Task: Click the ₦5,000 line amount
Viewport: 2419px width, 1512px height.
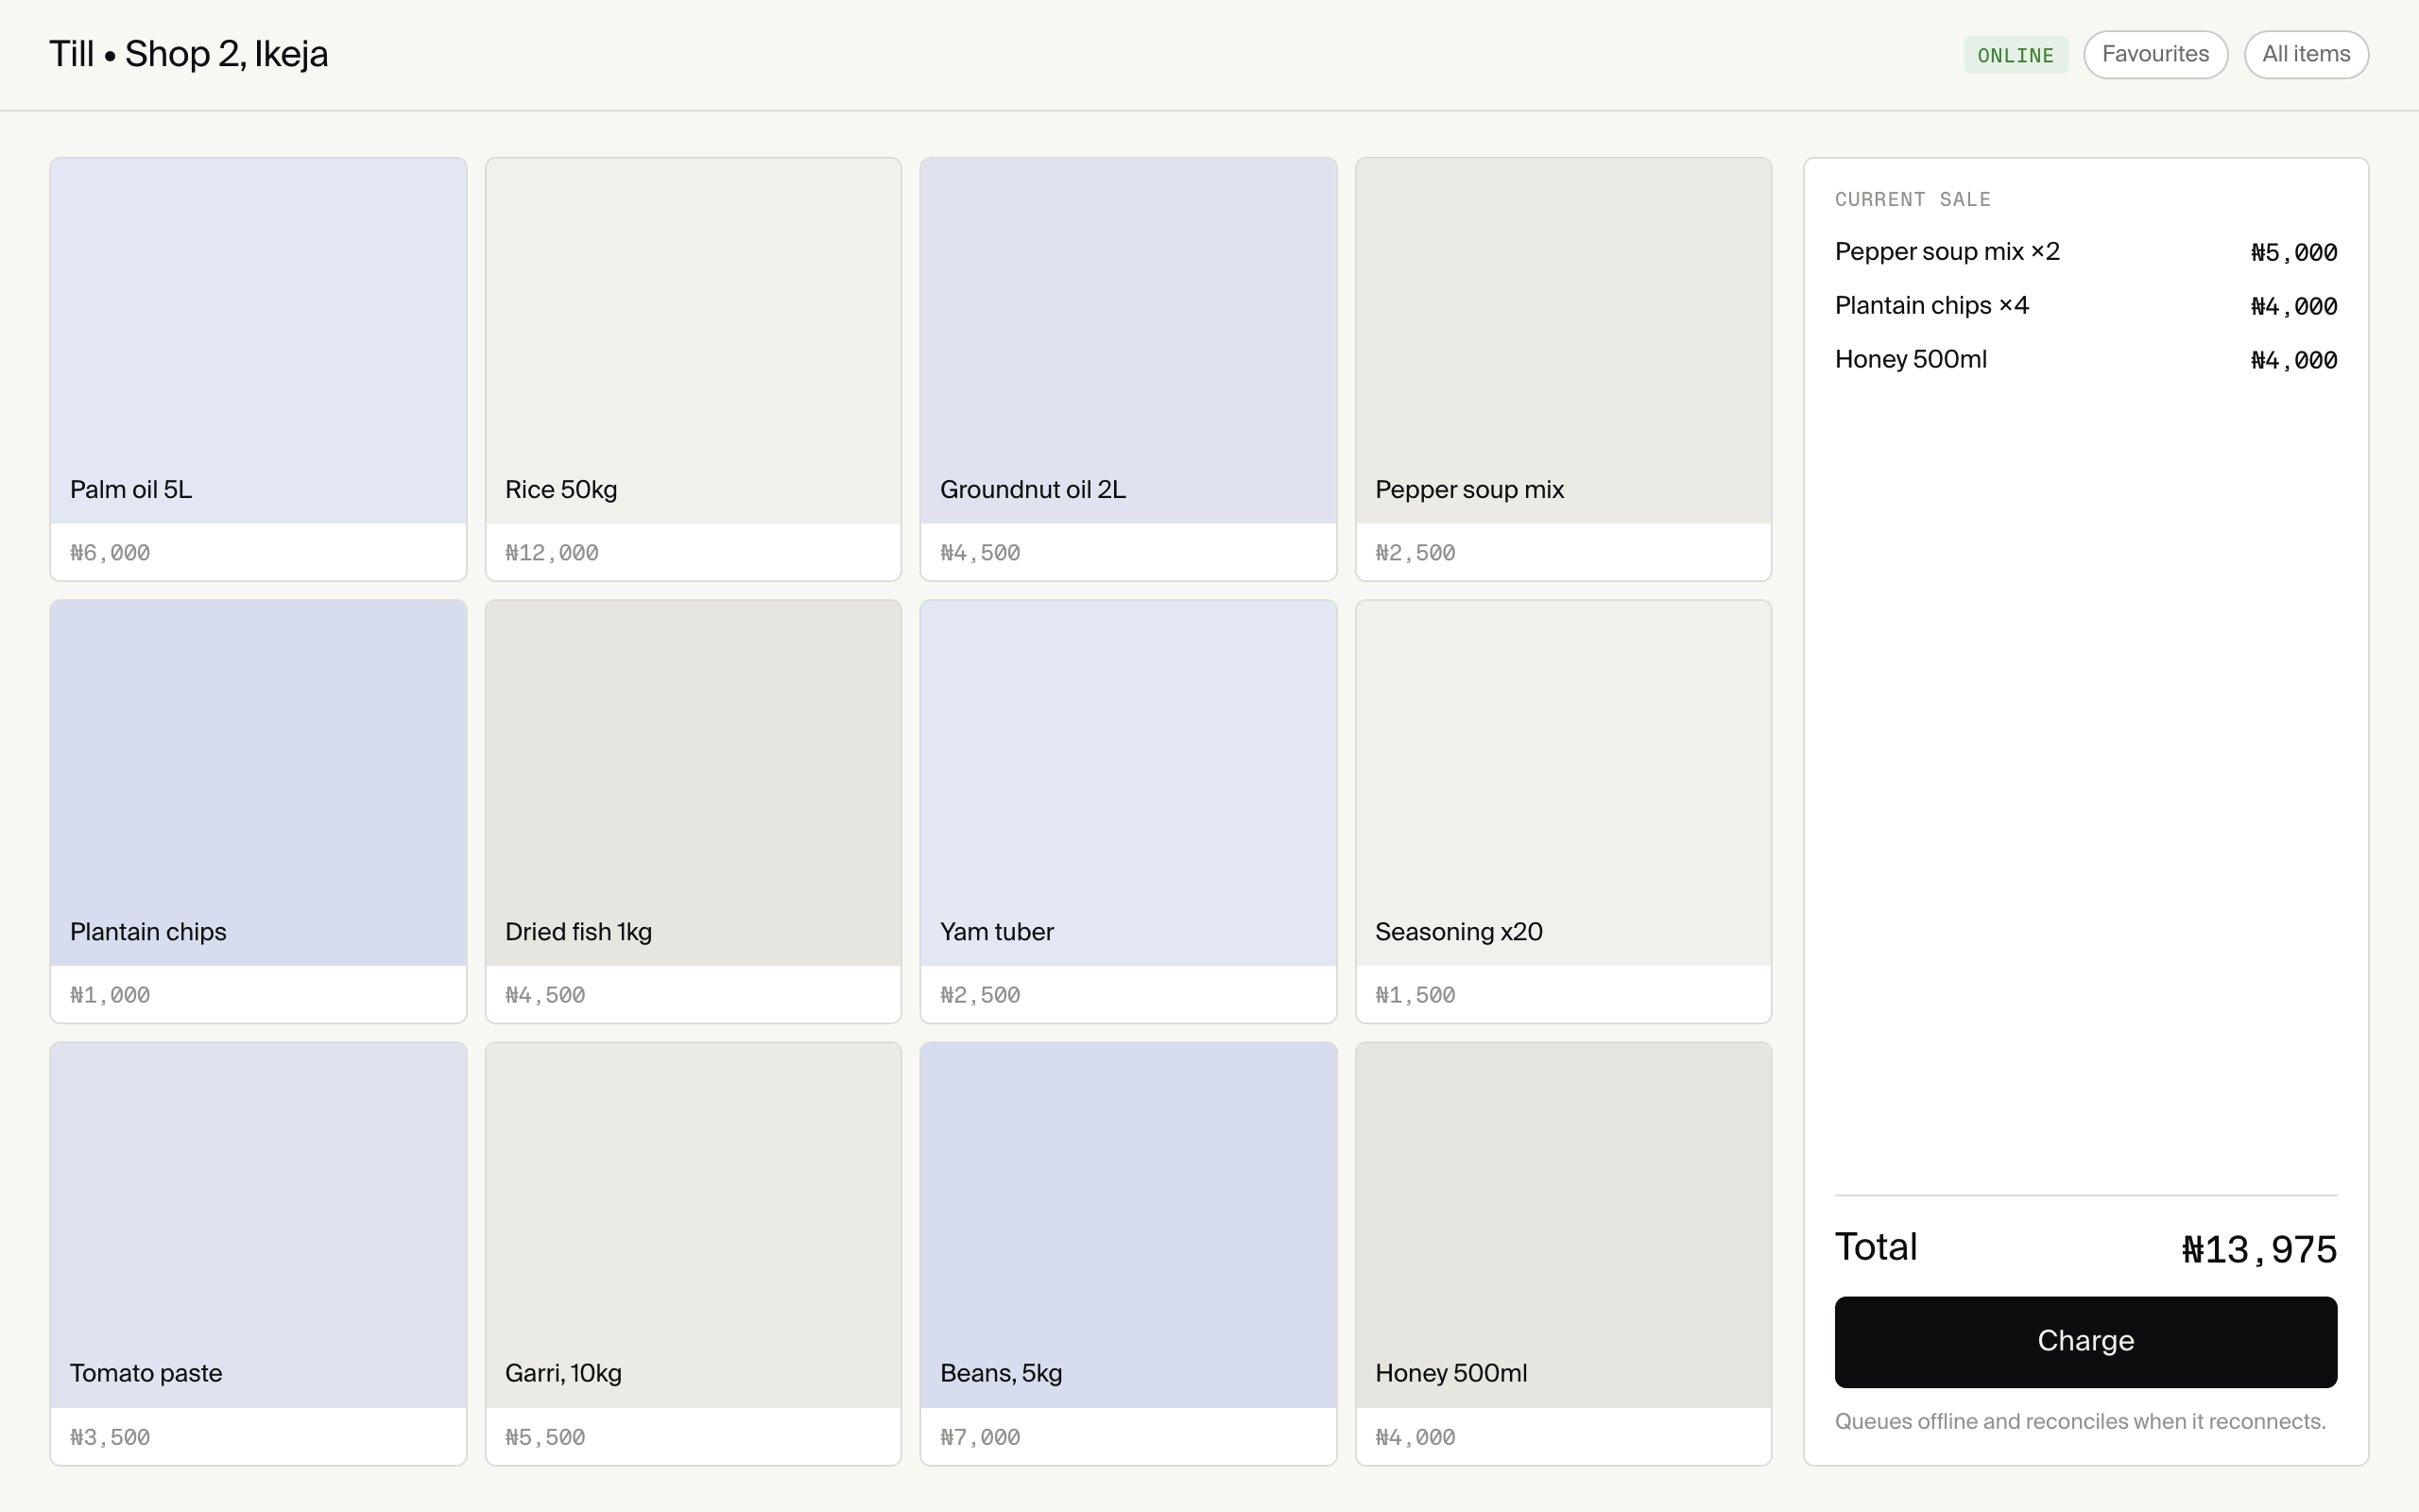Action: pyautogui.click(x=2293, y=253)
